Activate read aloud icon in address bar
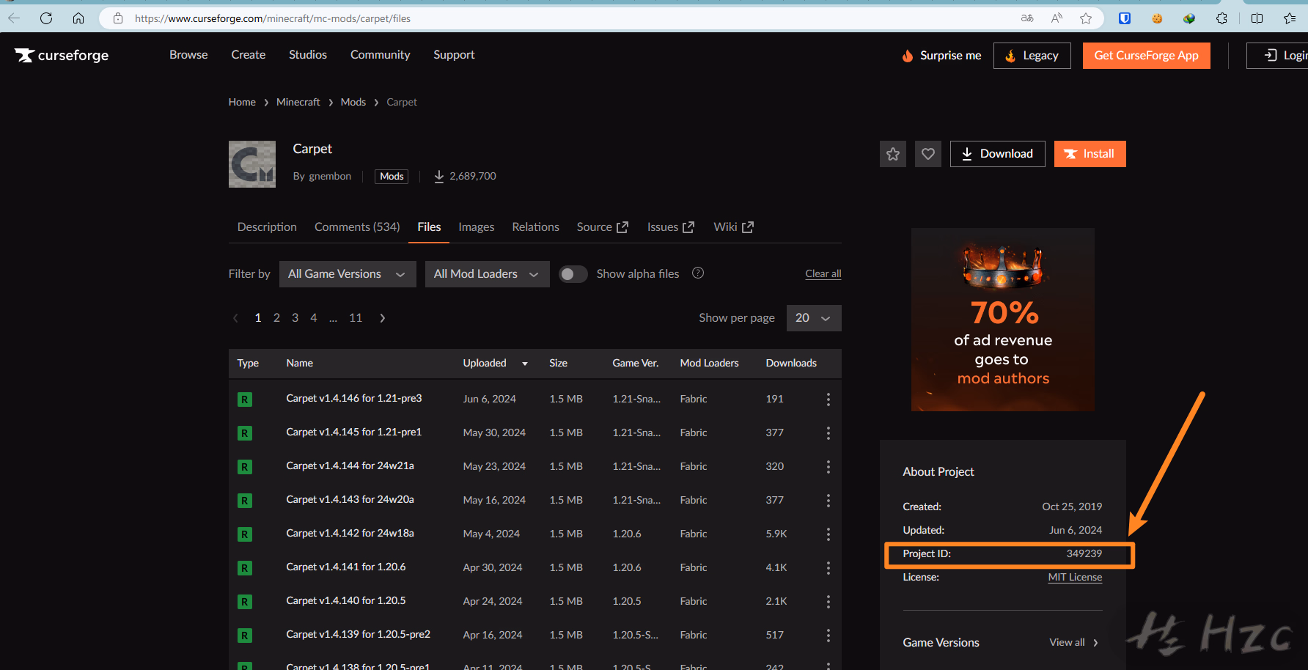1308x670 pixels. (x=1057, y=18)
